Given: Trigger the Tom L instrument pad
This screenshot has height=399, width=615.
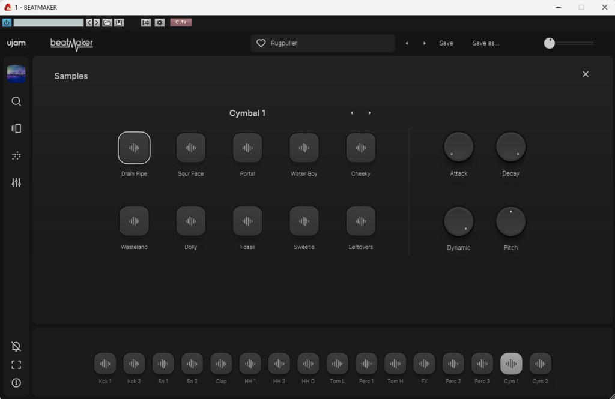Looking at the screenshot, I should click(338, 364).
